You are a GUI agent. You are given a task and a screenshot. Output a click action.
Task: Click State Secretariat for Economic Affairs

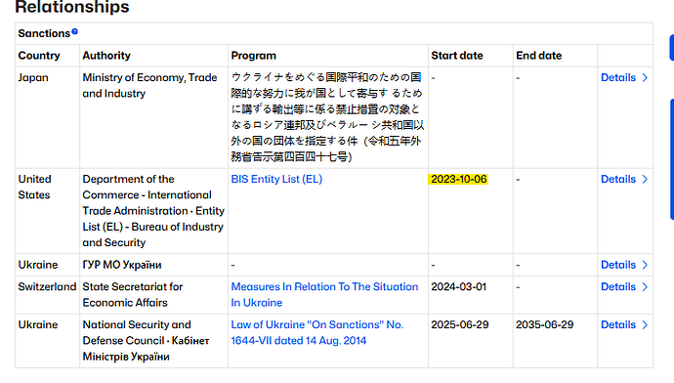pyautogui.click(x=133, y=294)
